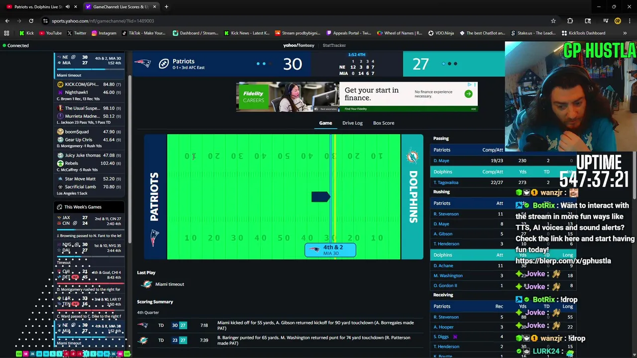This screenshot has width=637, height=358.
Task: Click the Yahoo Fantasy logo
Action: (299, 45)
